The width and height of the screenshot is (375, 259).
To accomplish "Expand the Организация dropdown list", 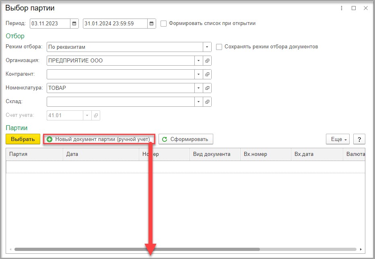I will [x=198, y=60].
